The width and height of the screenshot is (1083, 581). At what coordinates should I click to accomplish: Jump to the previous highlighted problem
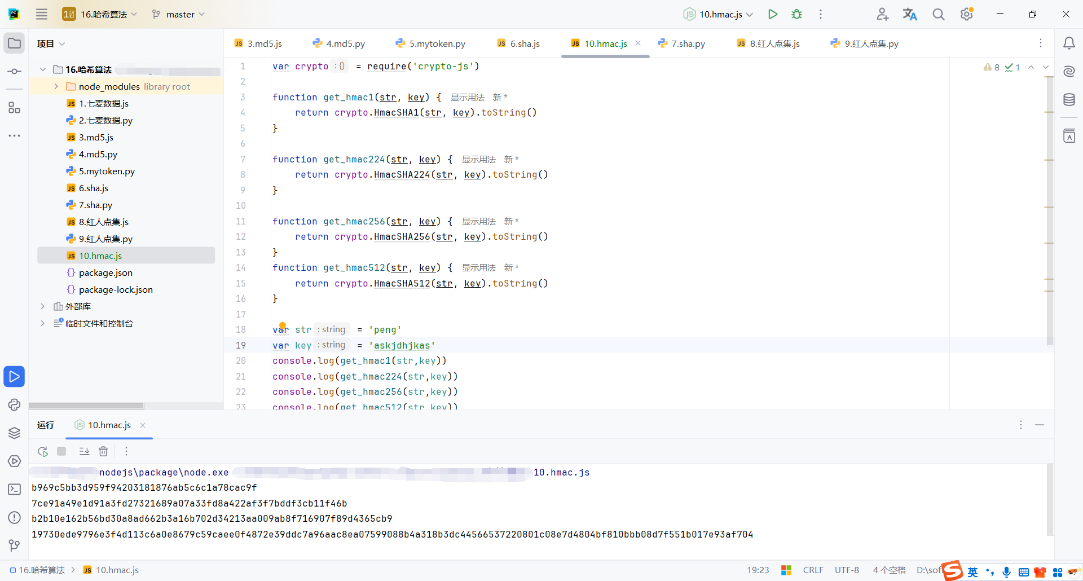coord(1031,67)
